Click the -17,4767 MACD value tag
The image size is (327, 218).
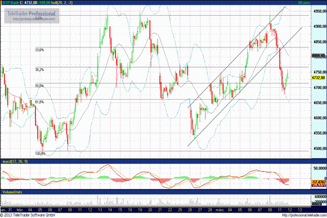coord(318,180)
